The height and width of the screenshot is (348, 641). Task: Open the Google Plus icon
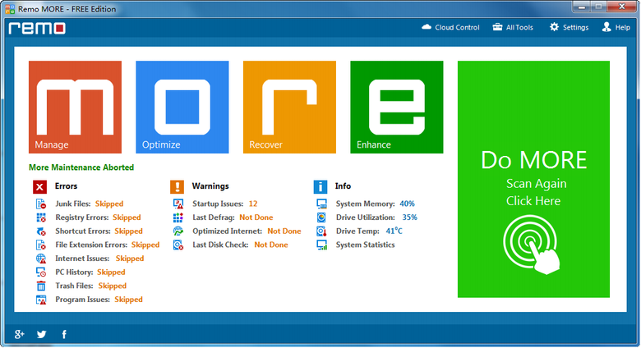click(x=20, y=334)
